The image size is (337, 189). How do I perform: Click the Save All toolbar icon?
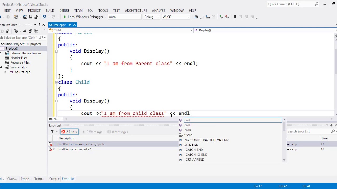[36, 17]
